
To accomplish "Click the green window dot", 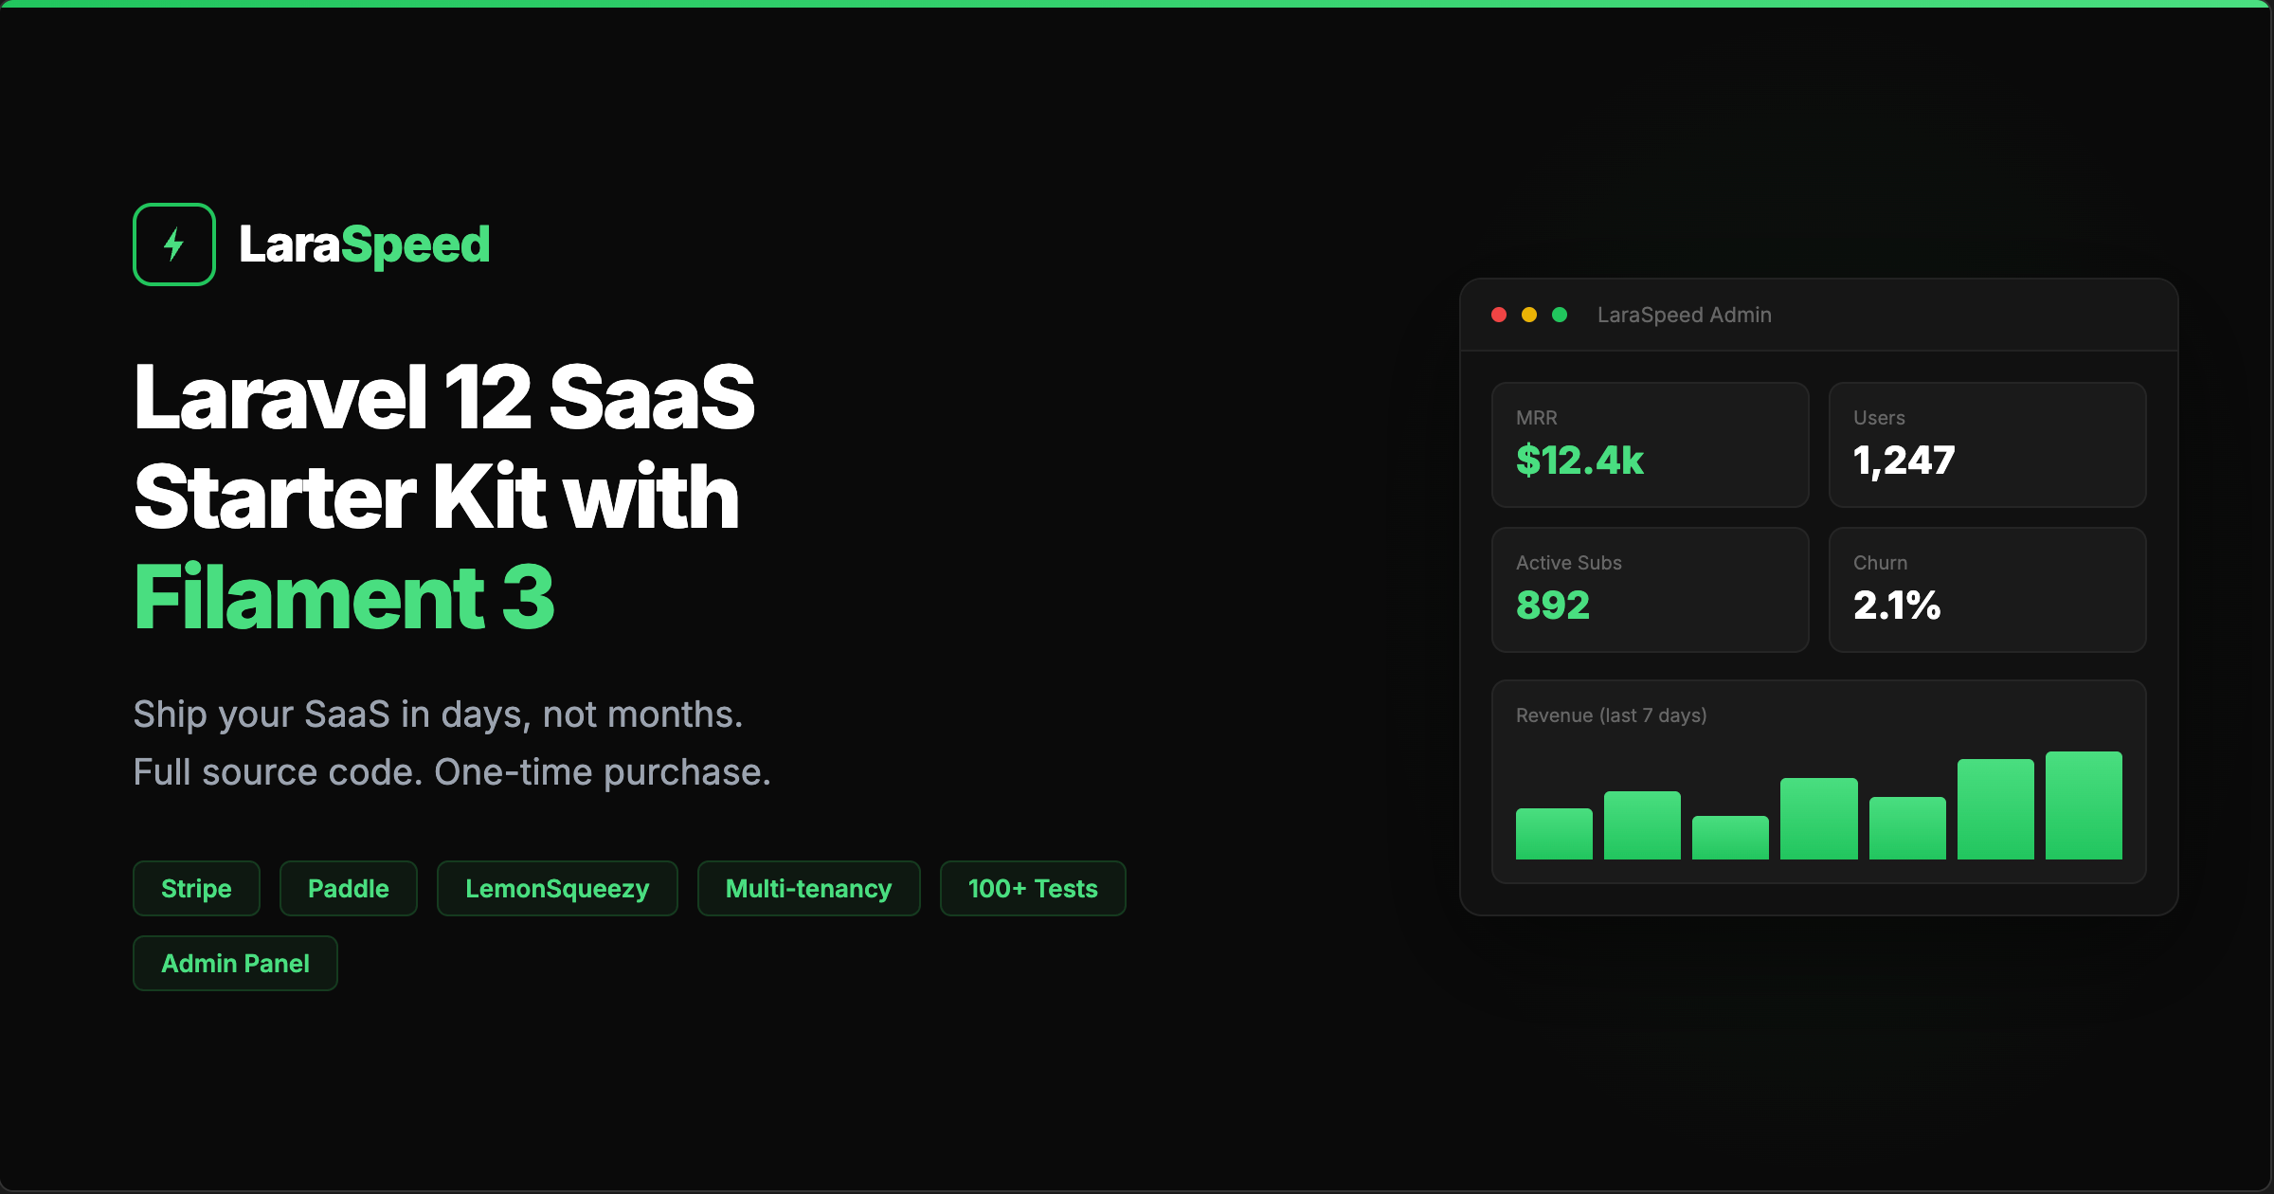I will pyautogui.click(x=1560, y=315).
